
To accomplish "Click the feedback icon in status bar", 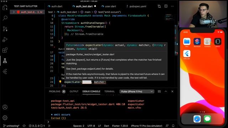I will (x=167, y=126).
